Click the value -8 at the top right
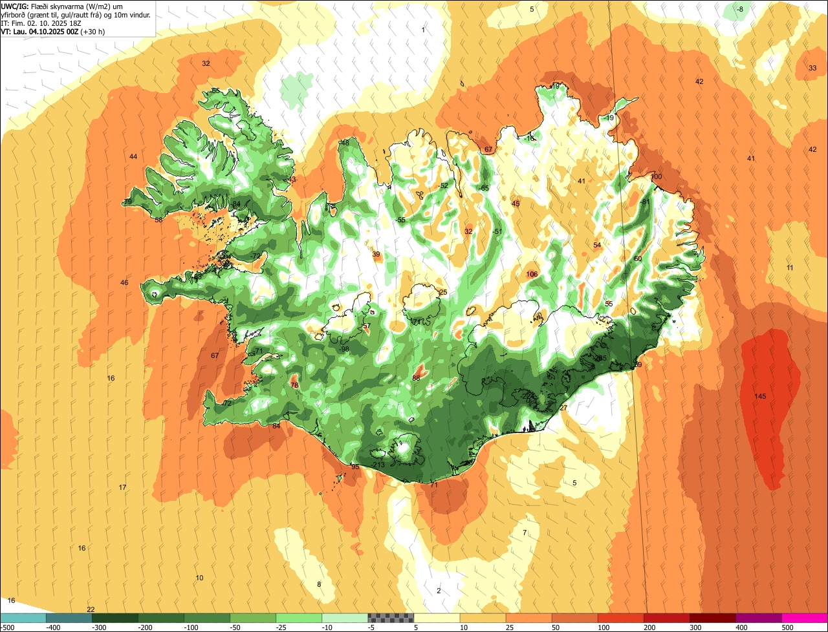Image resolution: width=828 pixels, height=632 pixels. [741, 8]
